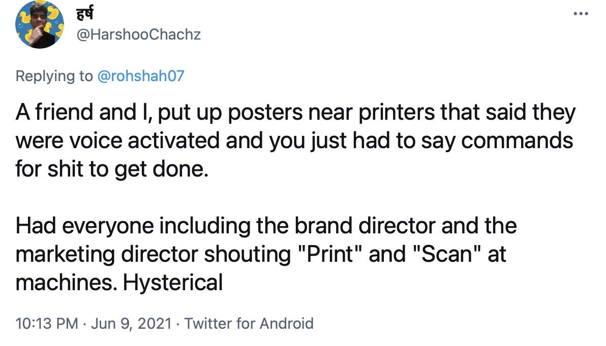Click the word "Hysterical" in tweet
606x346 pixels.
(x=173, y=283)
